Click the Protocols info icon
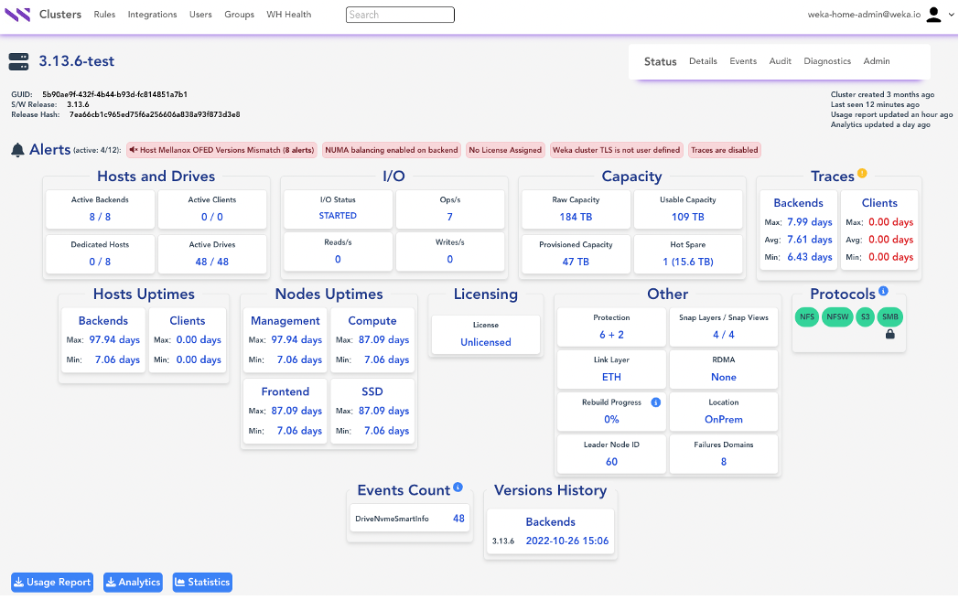 [883, 292]
